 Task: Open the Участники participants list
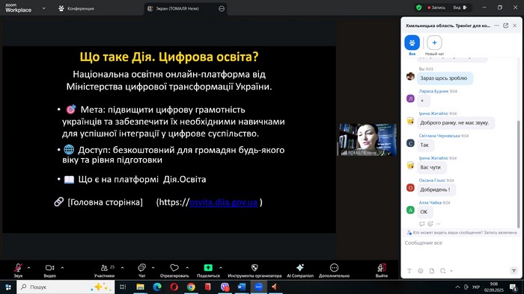pyautogui.click(x=104, y=268)
